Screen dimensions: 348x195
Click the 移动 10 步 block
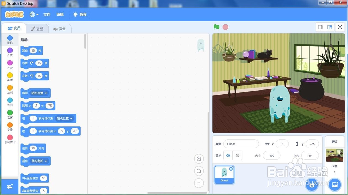(32, 50)
